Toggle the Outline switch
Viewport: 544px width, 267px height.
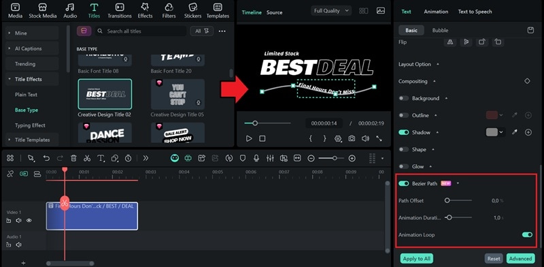pos(403,115)
